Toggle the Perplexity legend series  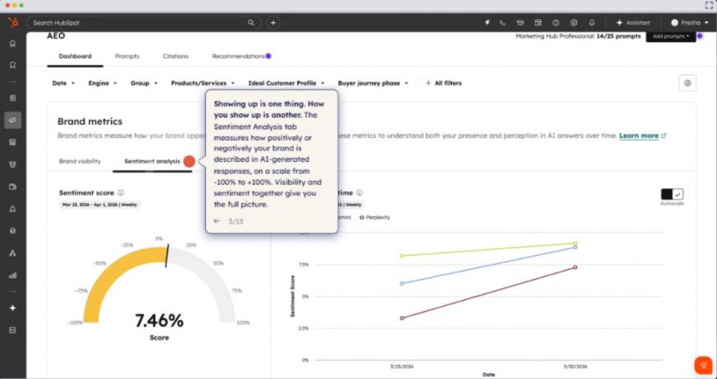coord(375,217)
